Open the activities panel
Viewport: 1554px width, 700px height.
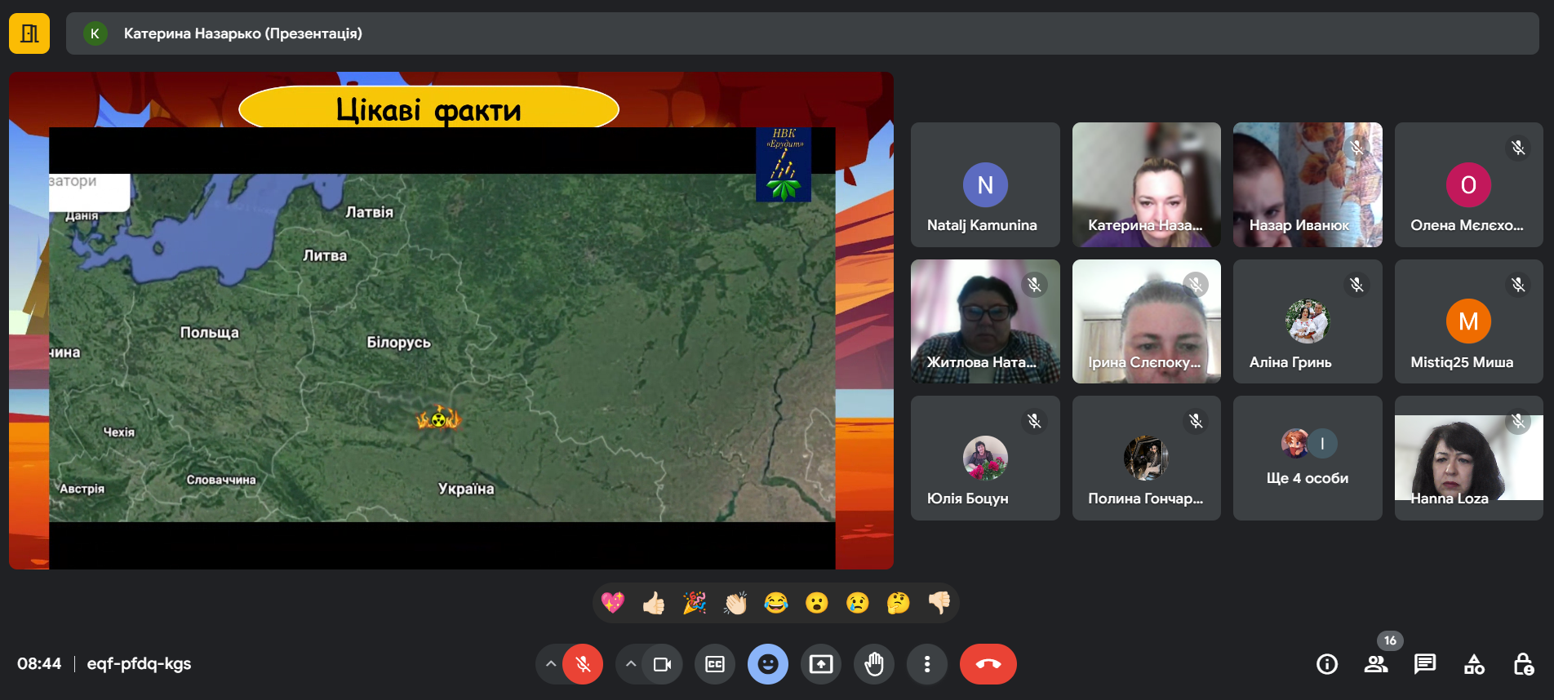coord(1474,664)
